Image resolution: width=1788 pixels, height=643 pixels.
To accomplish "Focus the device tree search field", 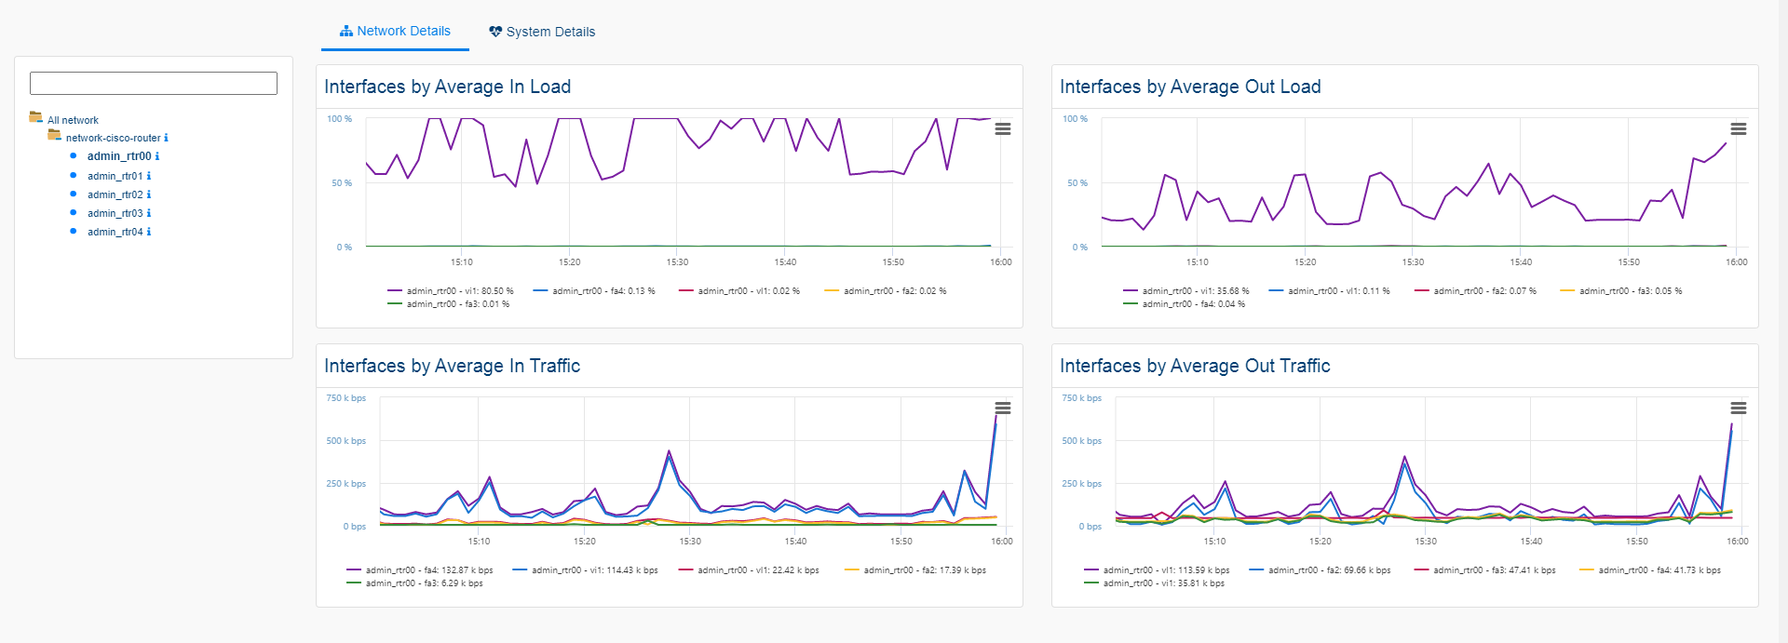I will click(154, 84).
